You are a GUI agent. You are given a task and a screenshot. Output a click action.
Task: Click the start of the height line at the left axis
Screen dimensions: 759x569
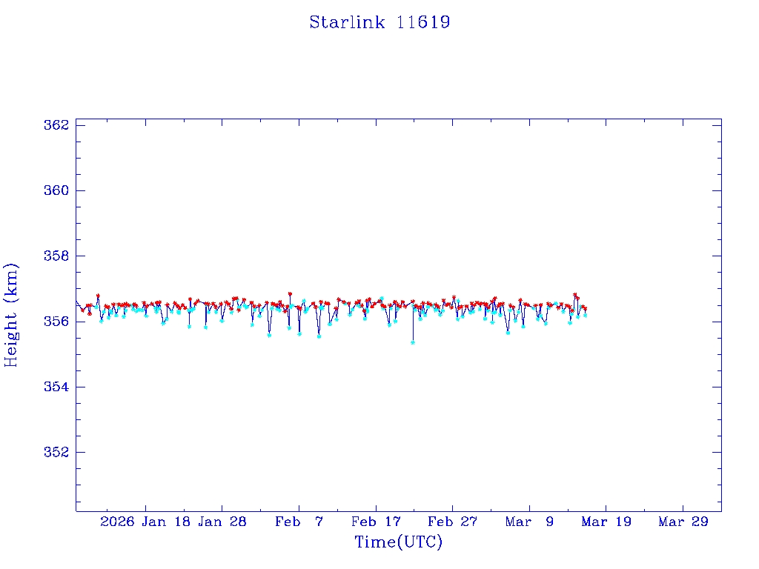pyautogui.click(x=77, y=302)
